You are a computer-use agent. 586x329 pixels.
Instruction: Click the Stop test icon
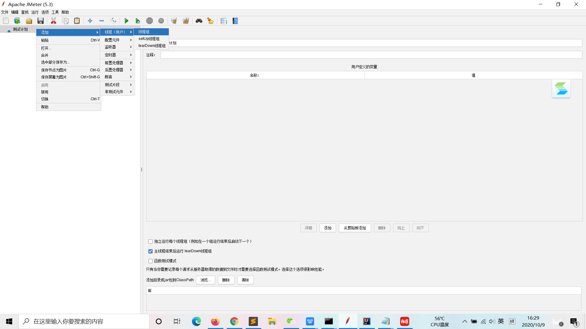[x=150, y=21]
